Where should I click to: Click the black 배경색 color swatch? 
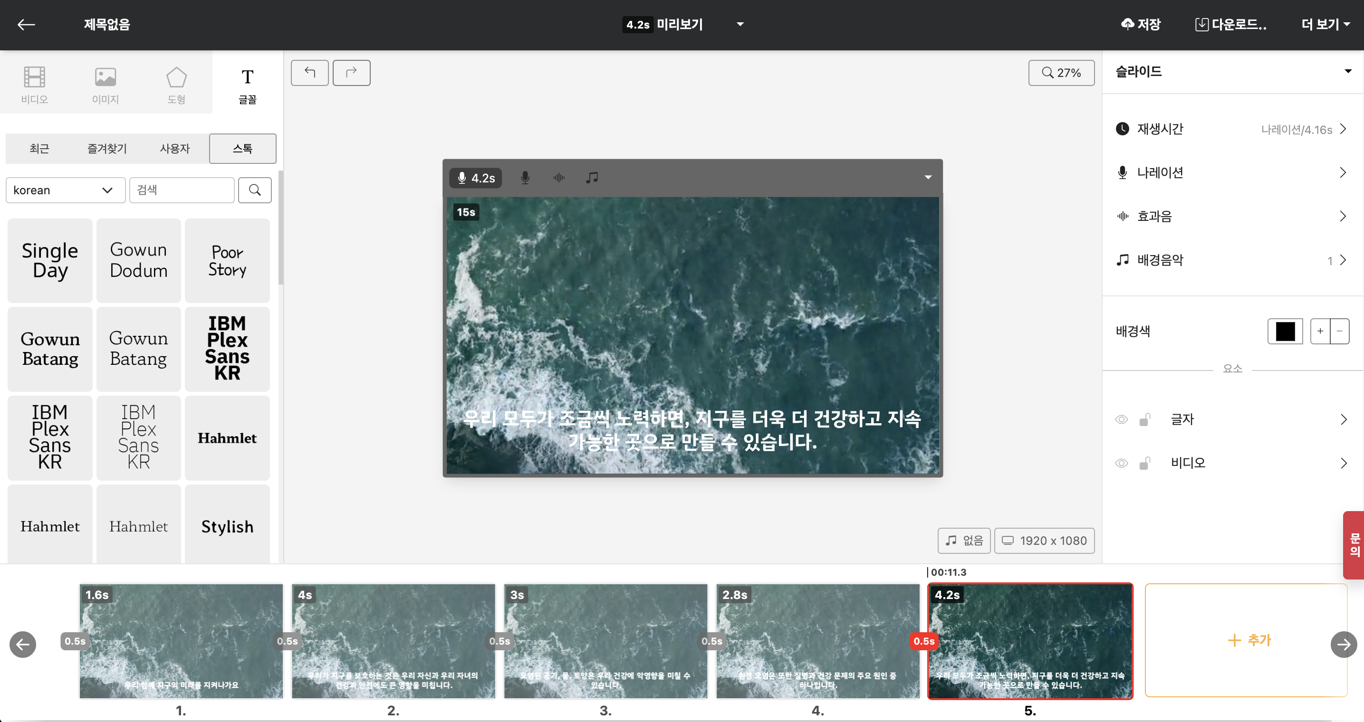pyautogui.click(x=1285, y=332)
